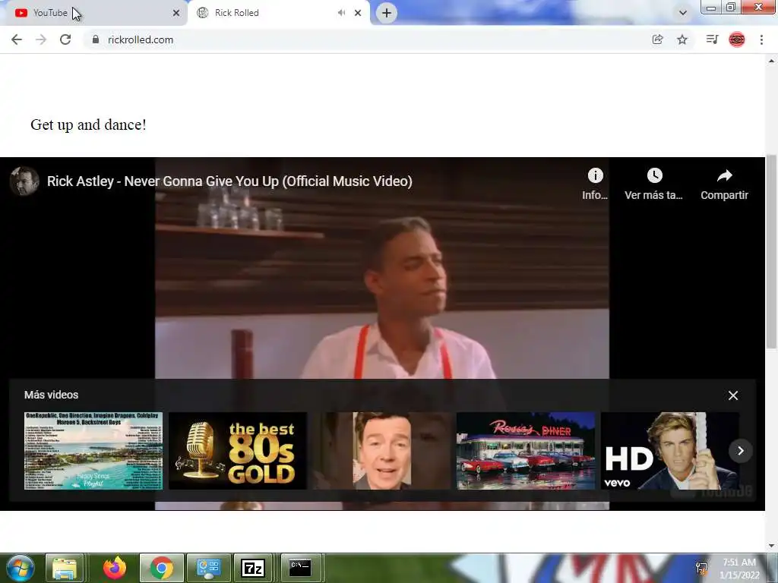Go forward to the next page

click(x=41, y=39)
